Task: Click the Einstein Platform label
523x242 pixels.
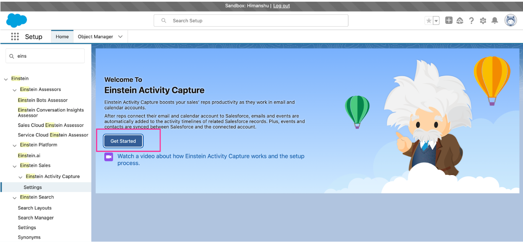Action: coord(39,145)
